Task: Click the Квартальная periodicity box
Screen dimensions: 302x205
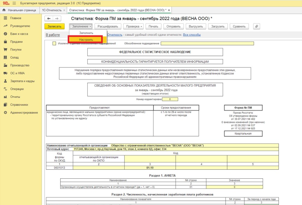Action: [243, 134]
